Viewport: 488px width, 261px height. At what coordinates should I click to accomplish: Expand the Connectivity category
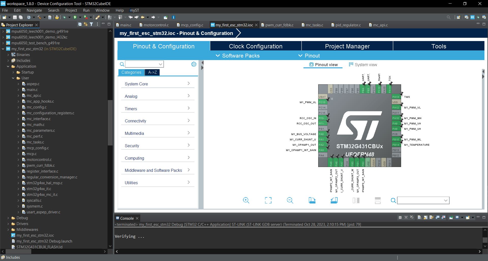click(158, 121)
